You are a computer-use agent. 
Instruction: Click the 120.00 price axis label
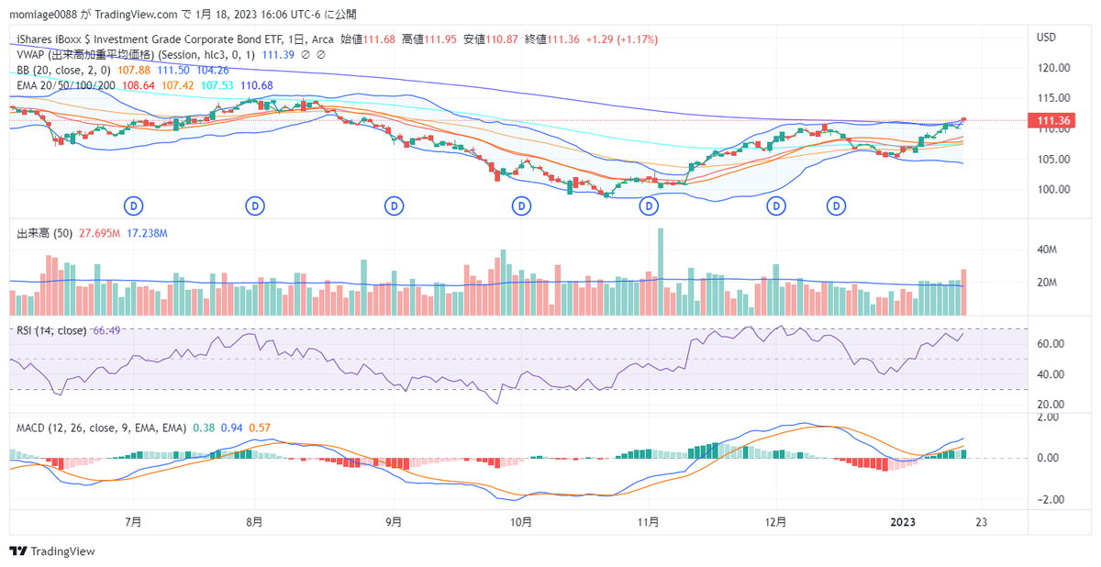pos(1052,68)
